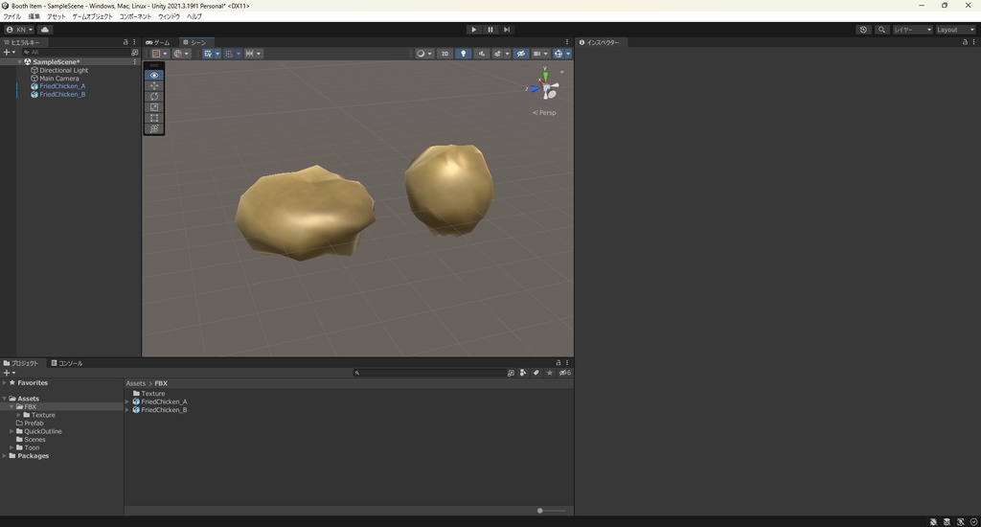Expand the QuickOutline folder
This screenshot has width=981, height=527.
click(11, 431)
